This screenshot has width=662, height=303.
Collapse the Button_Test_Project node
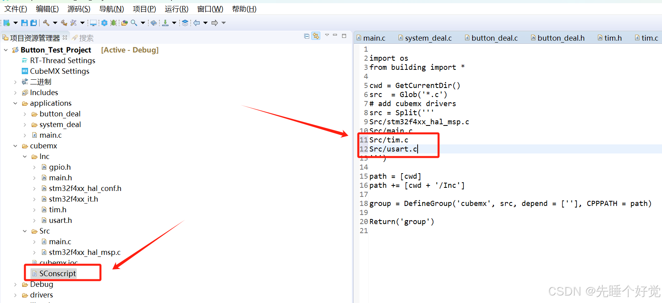[6, 50]
